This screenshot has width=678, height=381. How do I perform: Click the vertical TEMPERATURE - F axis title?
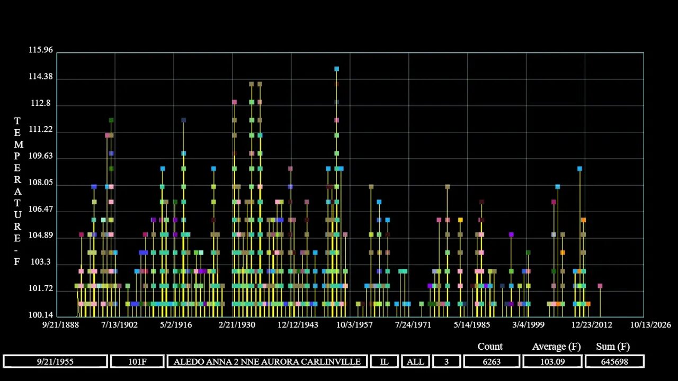[17, 191]
